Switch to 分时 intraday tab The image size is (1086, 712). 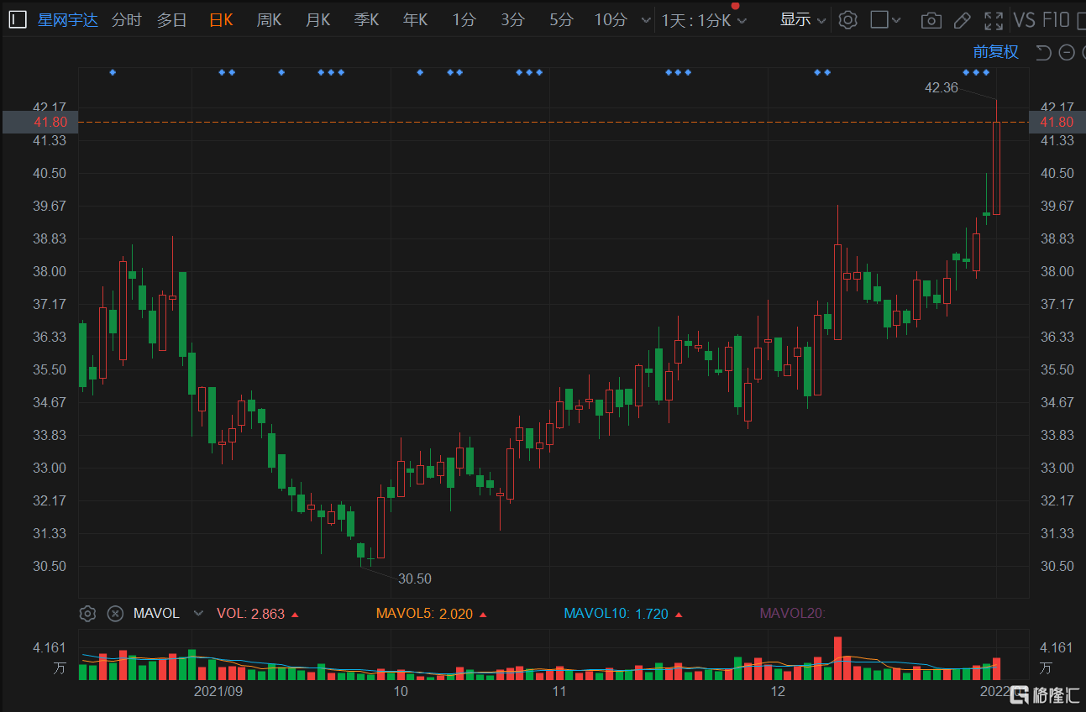[x=127, y=20]
